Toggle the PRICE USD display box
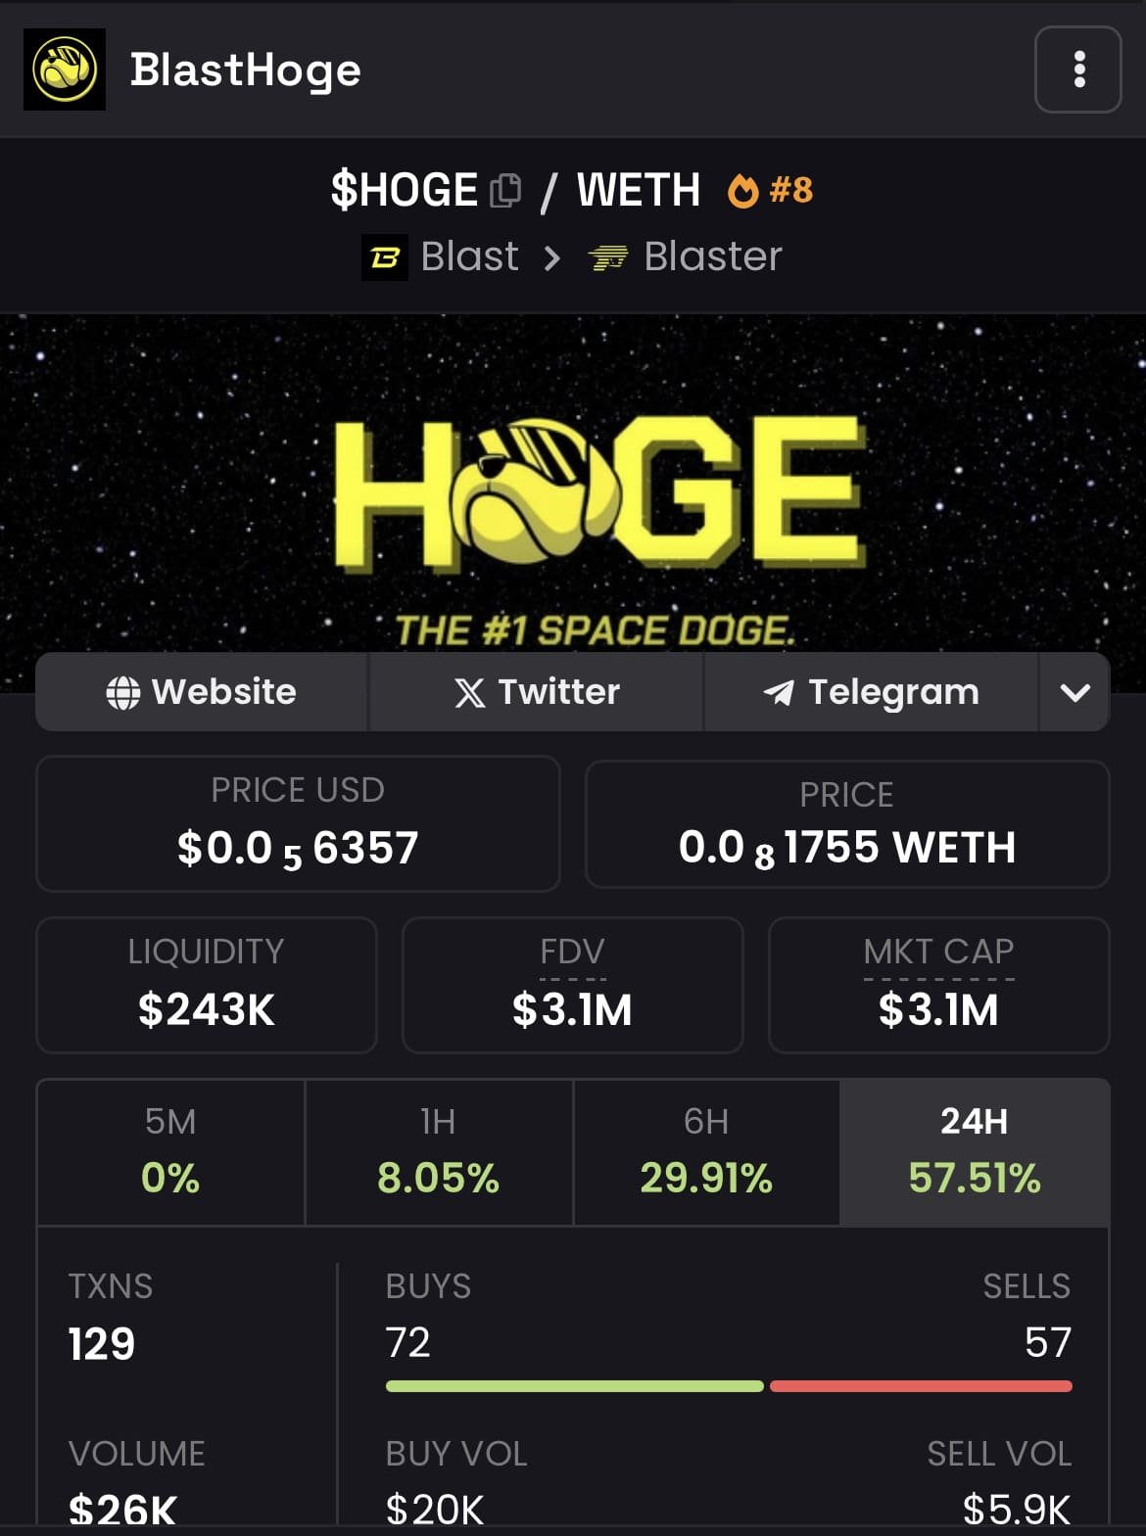The image size is (1146, 1536). 298,823
